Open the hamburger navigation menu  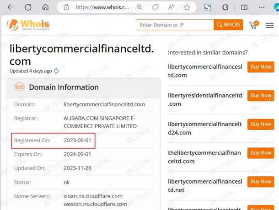click(x=269, y=25)
